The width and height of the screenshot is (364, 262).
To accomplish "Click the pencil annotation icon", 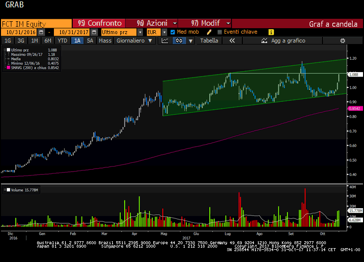I will pos(209,32).
